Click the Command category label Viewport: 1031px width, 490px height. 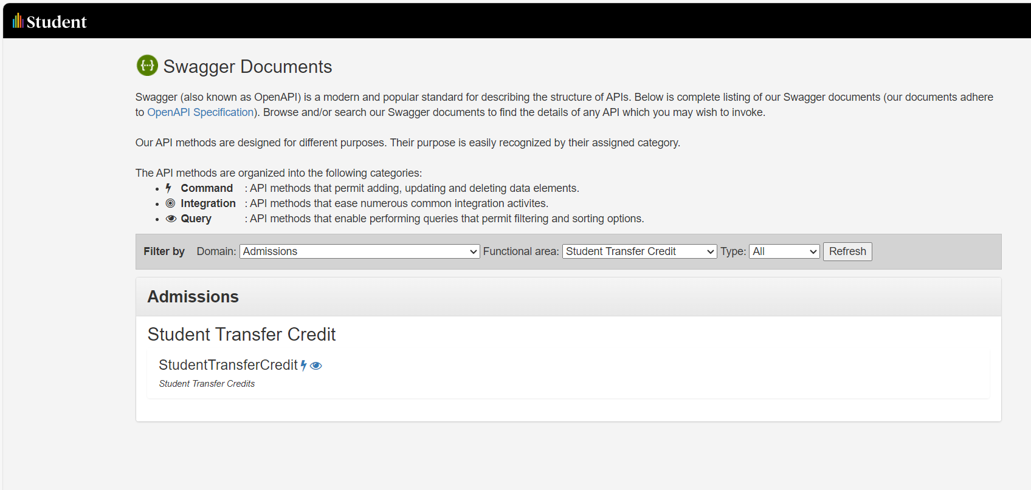coord(207,188)
